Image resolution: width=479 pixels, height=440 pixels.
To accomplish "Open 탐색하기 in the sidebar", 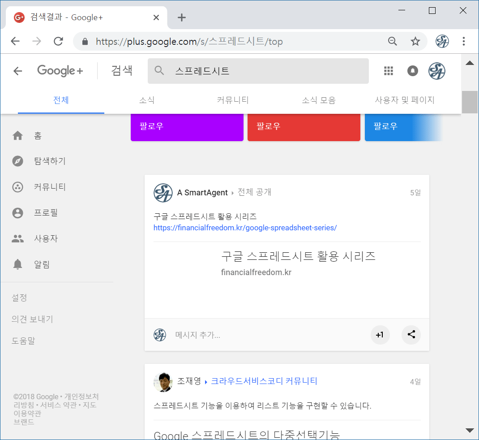I will (x=49, y=161).
